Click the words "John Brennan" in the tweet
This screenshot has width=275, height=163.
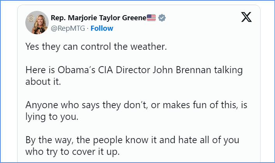[182, 70]
